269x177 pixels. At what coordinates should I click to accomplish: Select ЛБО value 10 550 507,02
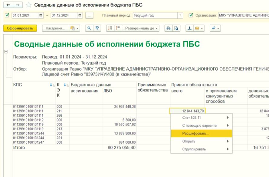pyautogui.click(x=120, y=125)
